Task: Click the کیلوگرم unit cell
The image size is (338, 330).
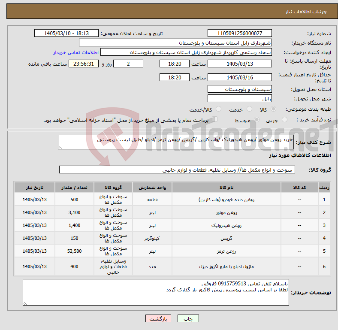Action: pyautogui.click(x=152, y=238)
